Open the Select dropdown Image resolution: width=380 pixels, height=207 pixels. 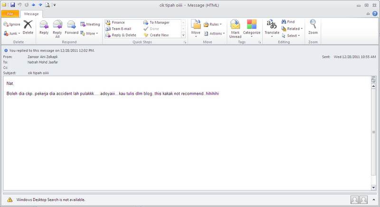pos(291,36)
